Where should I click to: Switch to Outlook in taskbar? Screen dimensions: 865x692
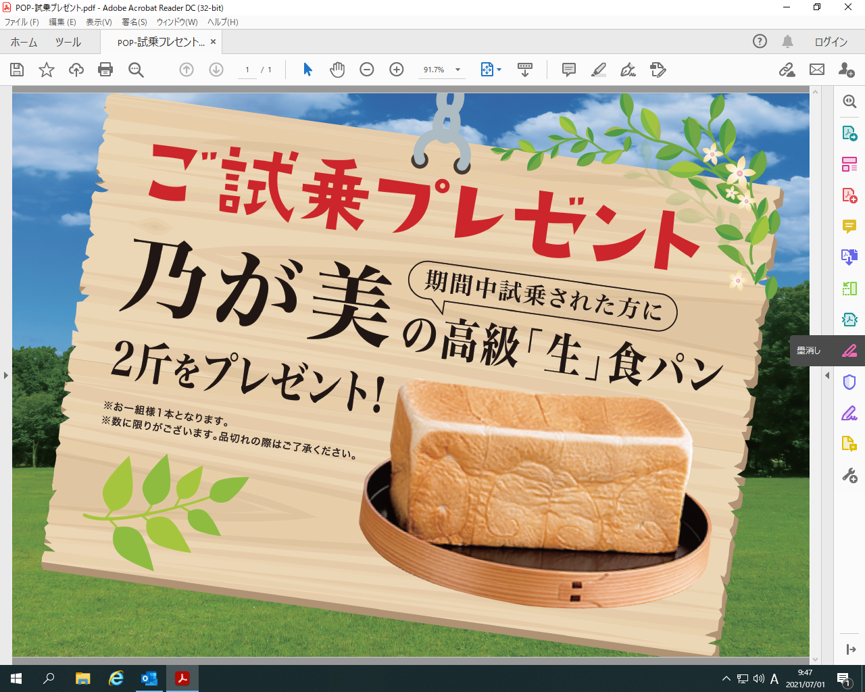tap(149, 678)
